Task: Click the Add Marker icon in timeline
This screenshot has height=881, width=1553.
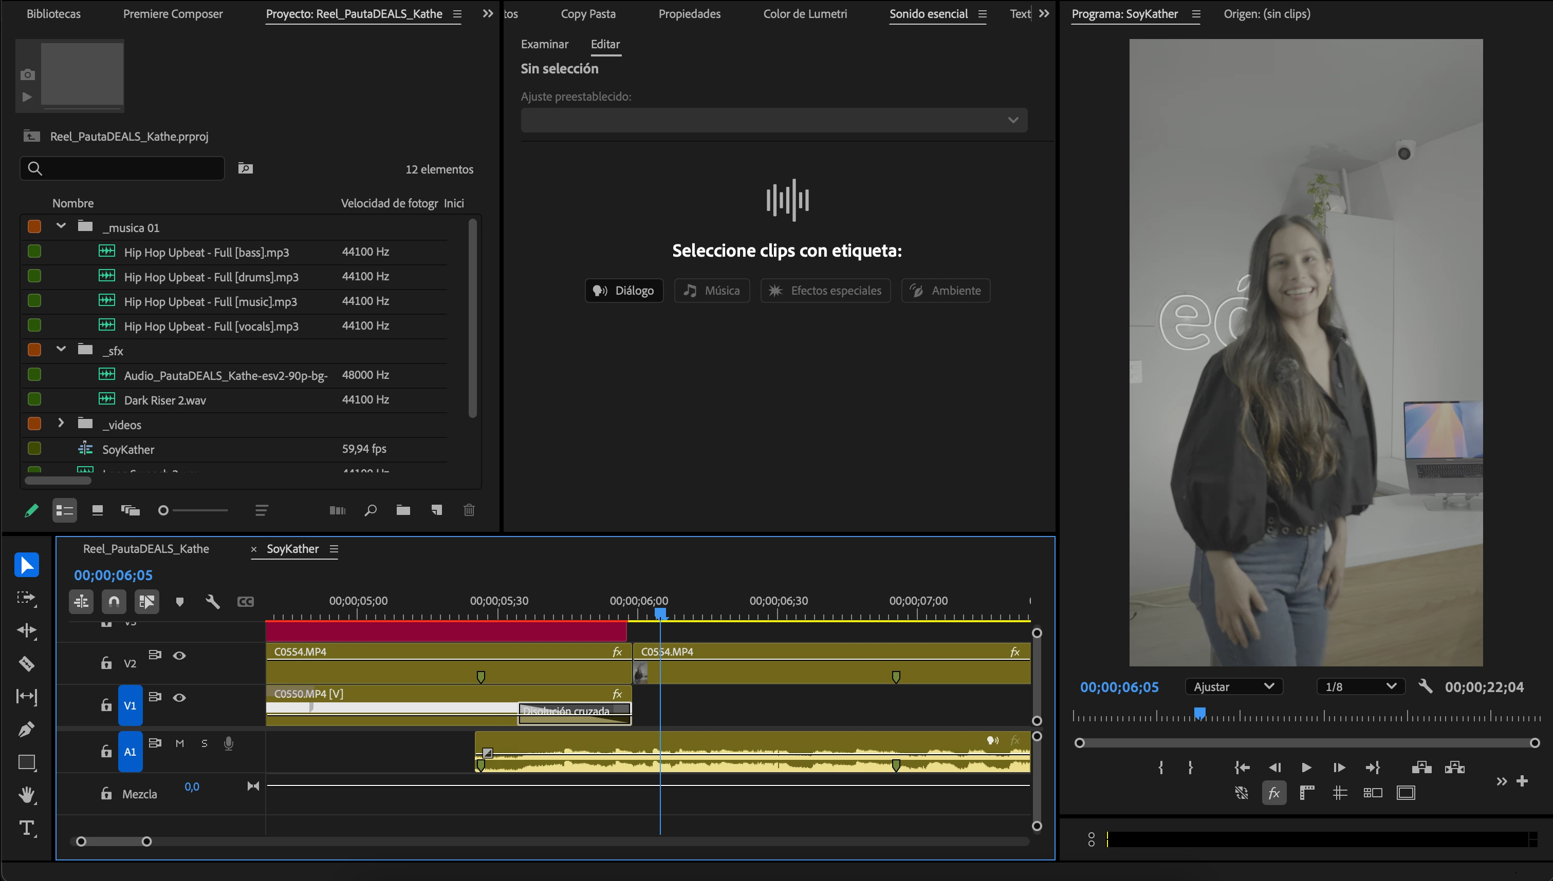Action: [x=179, y=602]
